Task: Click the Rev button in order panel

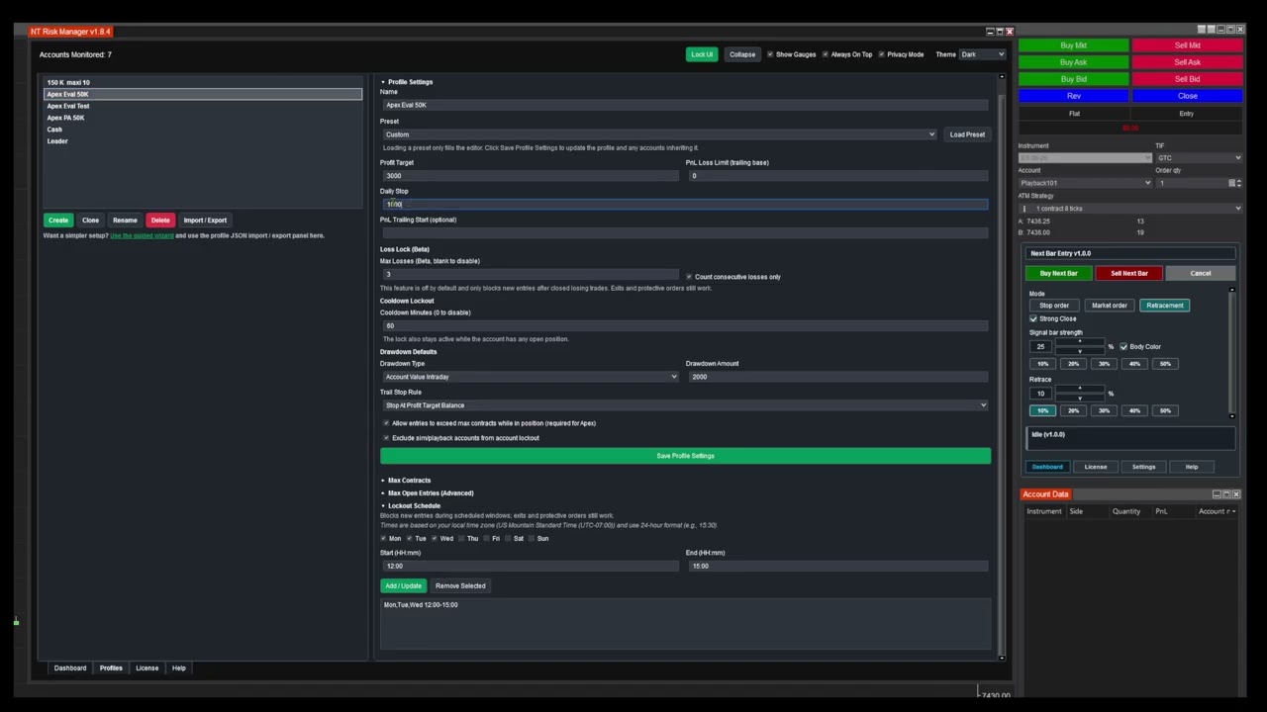Action: point(1074,96)
